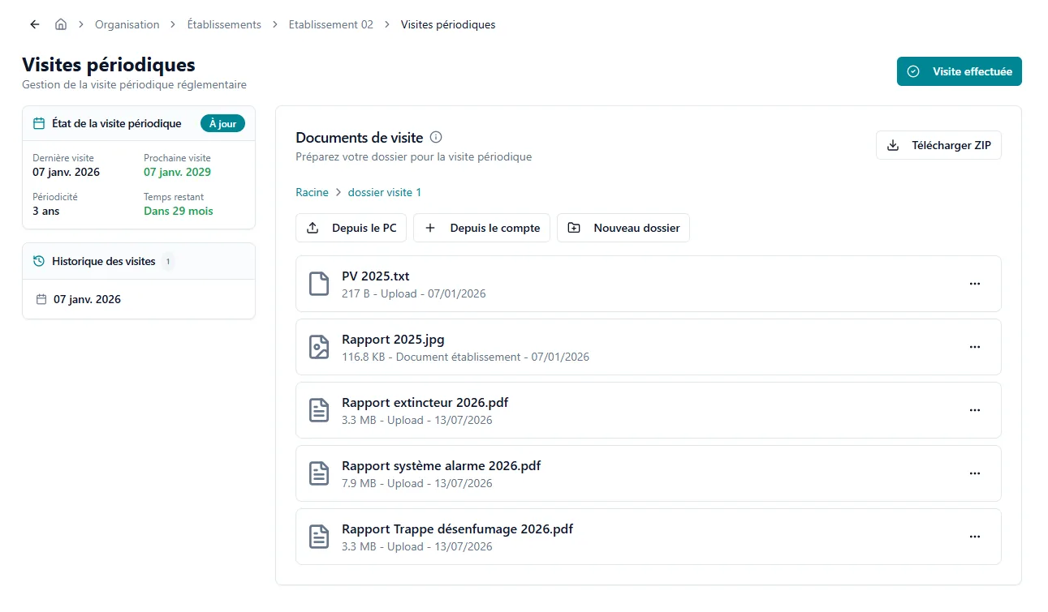Open options for Rapport Trappe désenfumage 2026.pdf
The image size is (1048, 612).
point(975,537)
